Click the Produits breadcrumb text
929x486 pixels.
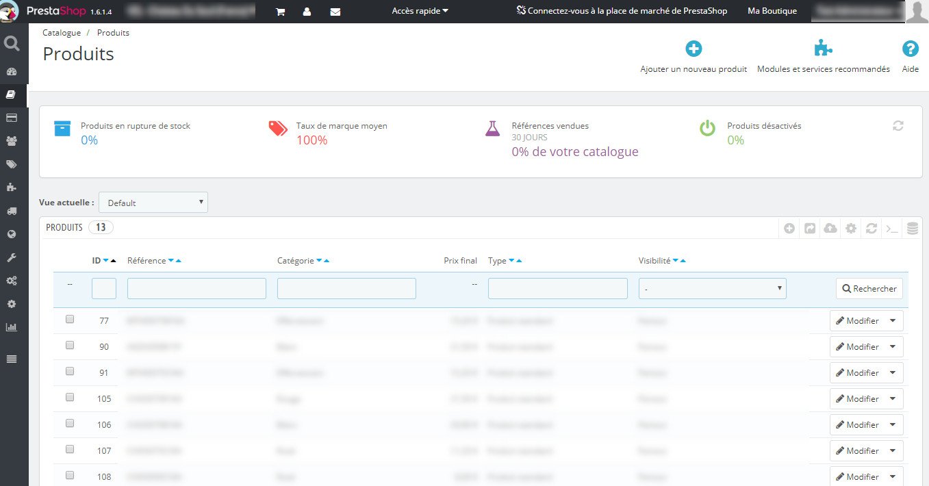point(113,33)
